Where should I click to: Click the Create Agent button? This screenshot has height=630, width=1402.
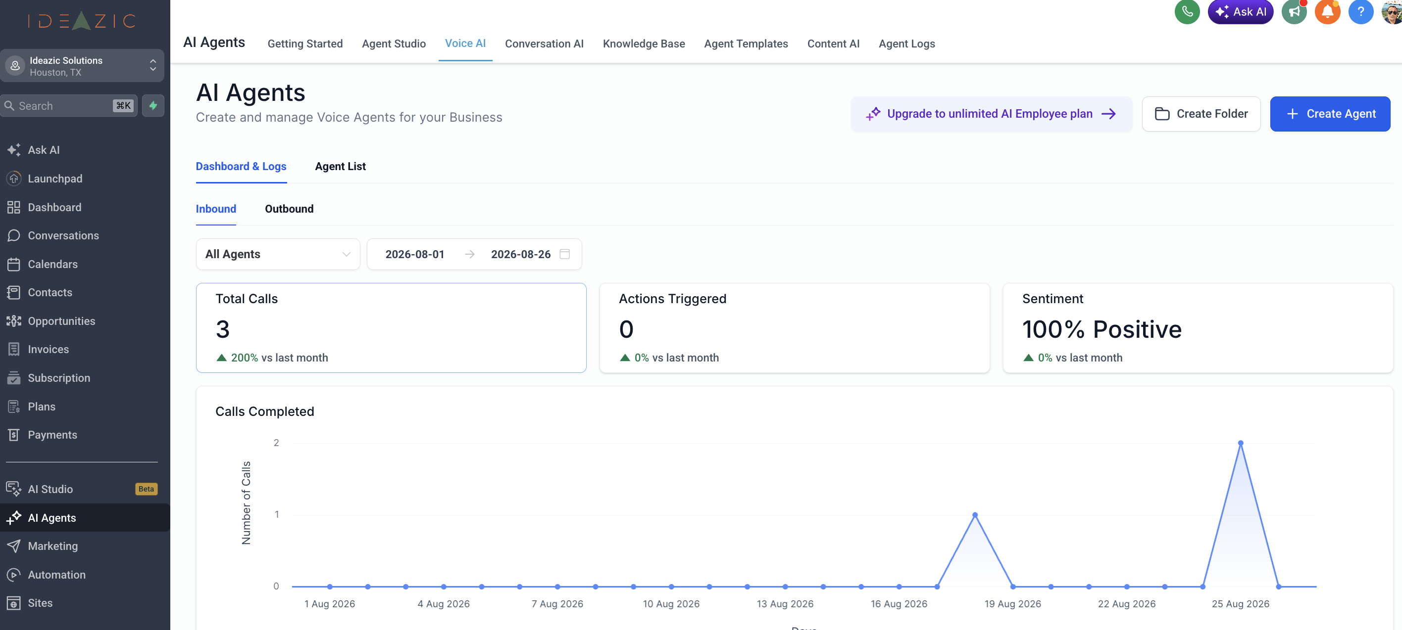tap(1330, 114)
